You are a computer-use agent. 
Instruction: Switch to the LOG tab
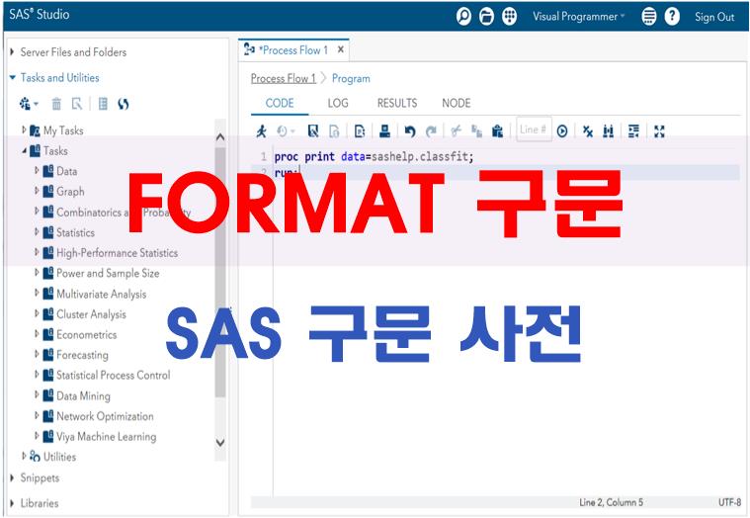[x=338, y=103]
